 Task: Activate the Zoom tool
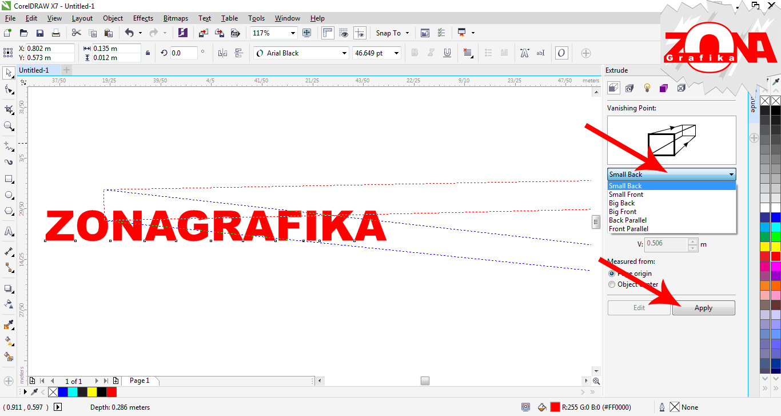tap(8, 123)
